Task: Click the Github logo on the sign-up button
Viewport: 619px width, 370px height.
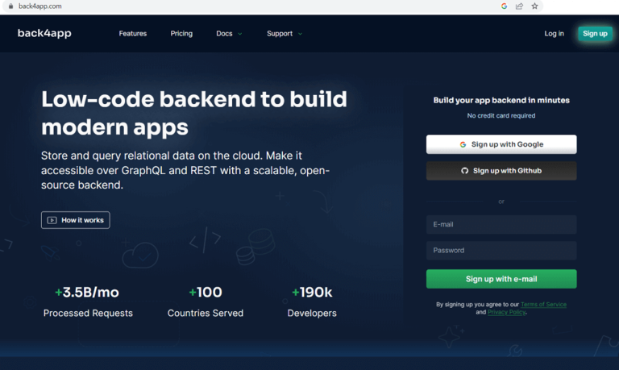Action: coord(464,171)
